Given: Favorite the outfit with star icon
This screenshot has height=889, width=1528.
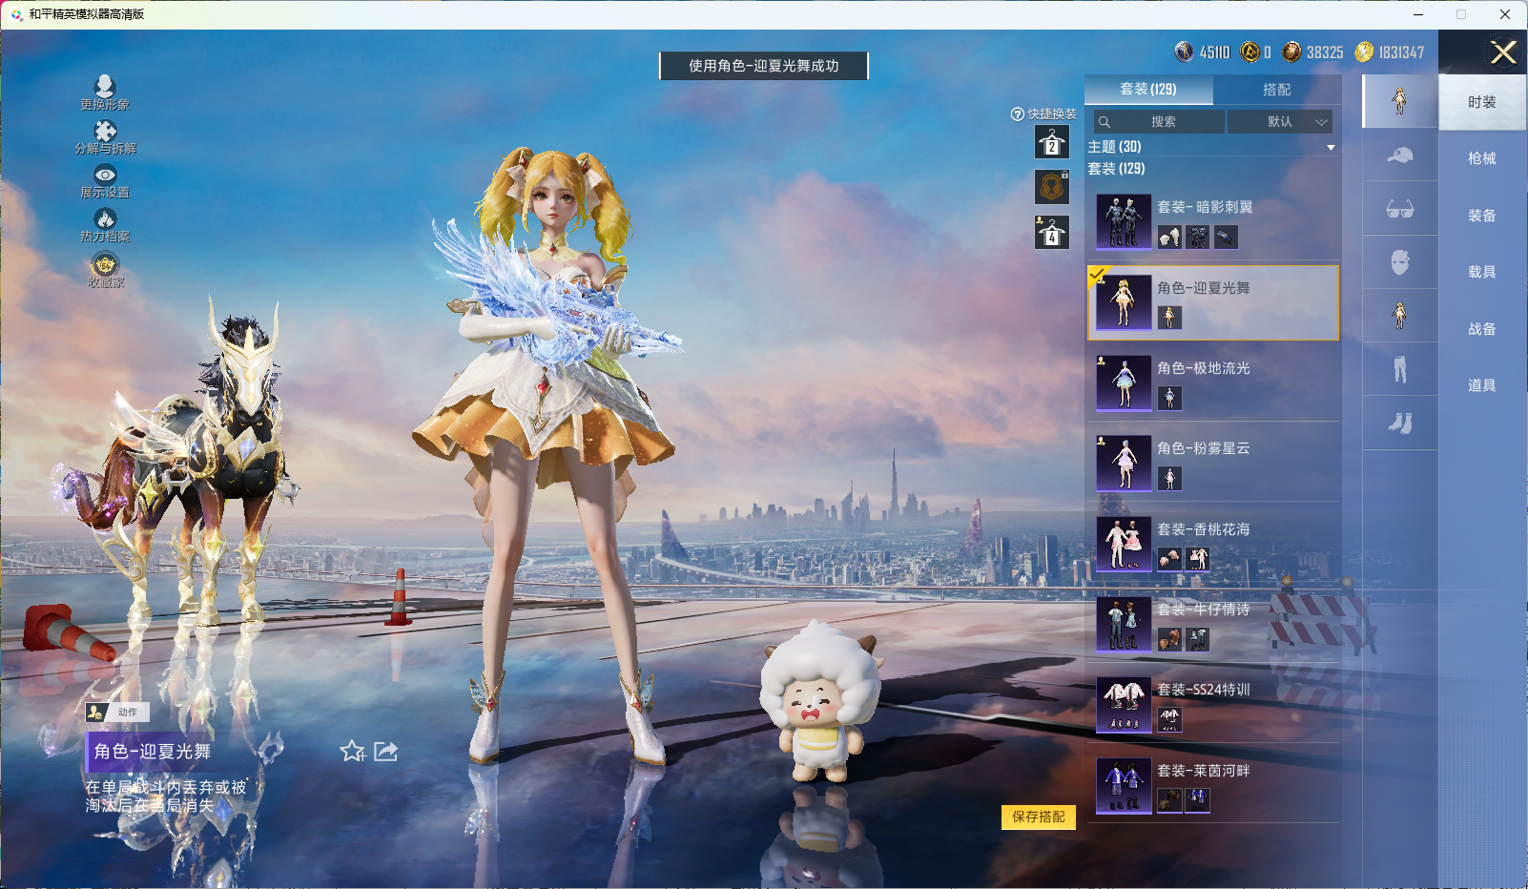Looking at the screenshot, I should 353,752.
